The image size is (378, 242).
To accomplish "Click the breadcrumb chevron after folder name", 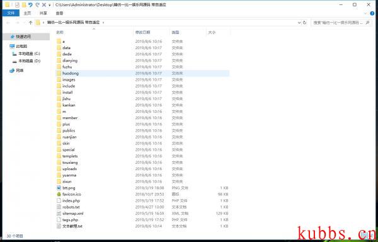I will [x=103, y=23].
